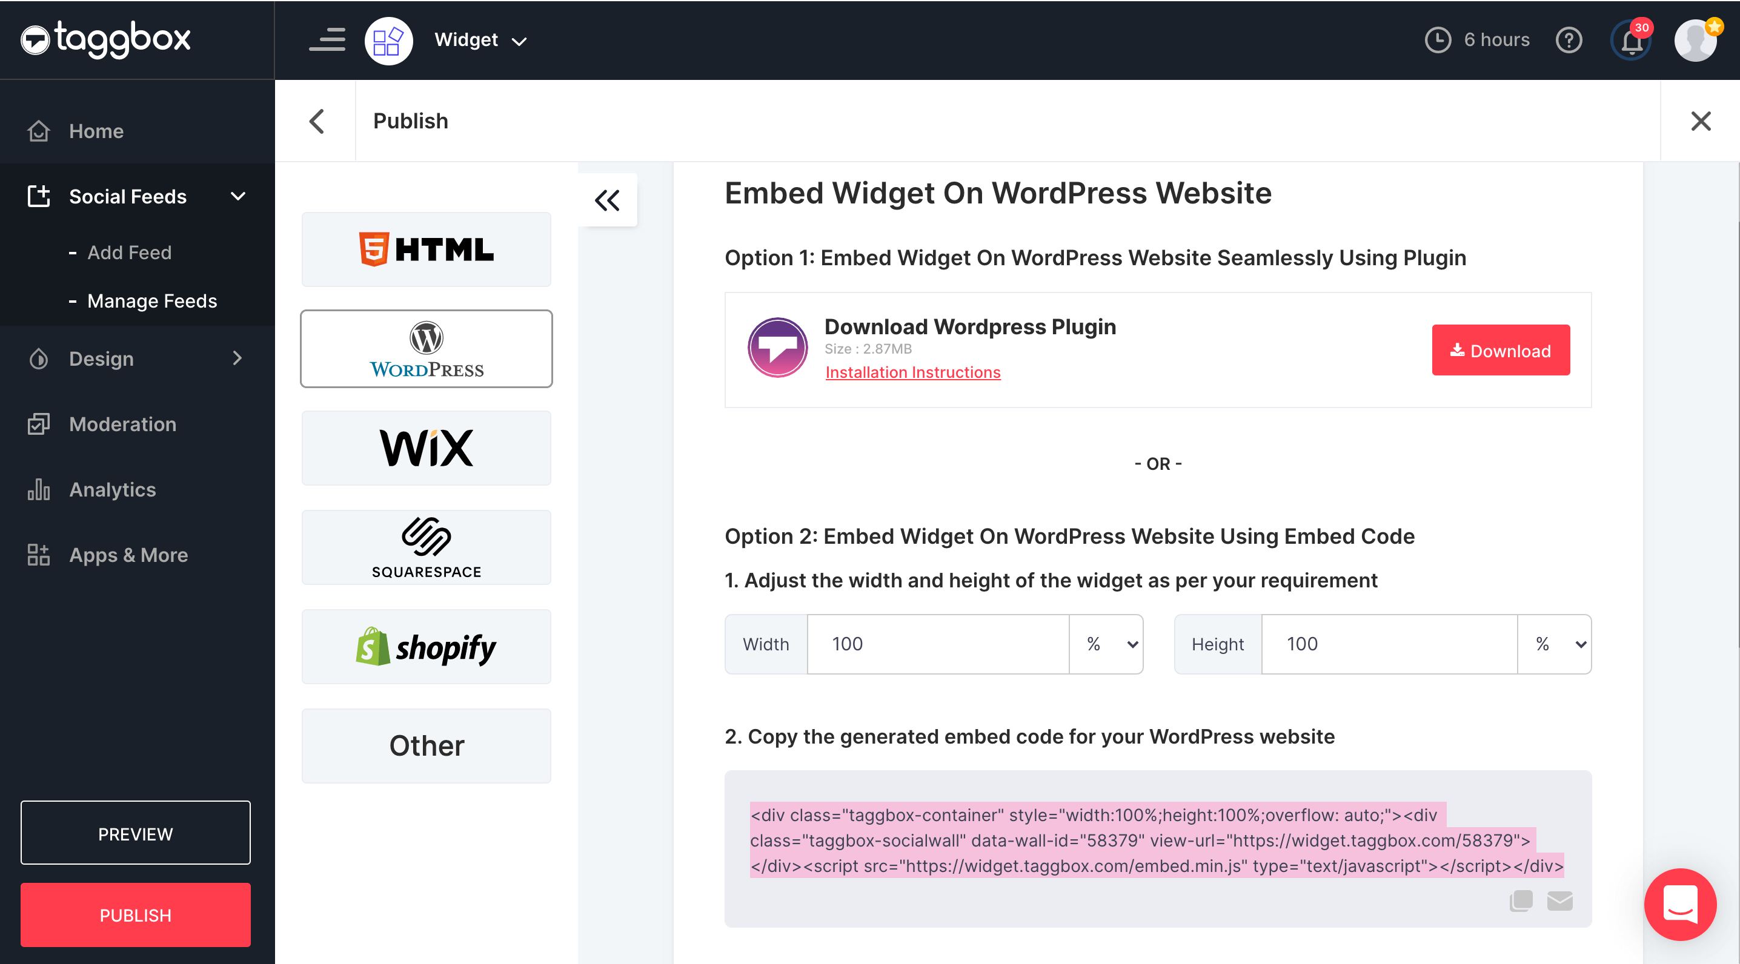The width and height of the screenshot is (1740, 964).
Task: Open Moderation panel
Action: point(124,423)
